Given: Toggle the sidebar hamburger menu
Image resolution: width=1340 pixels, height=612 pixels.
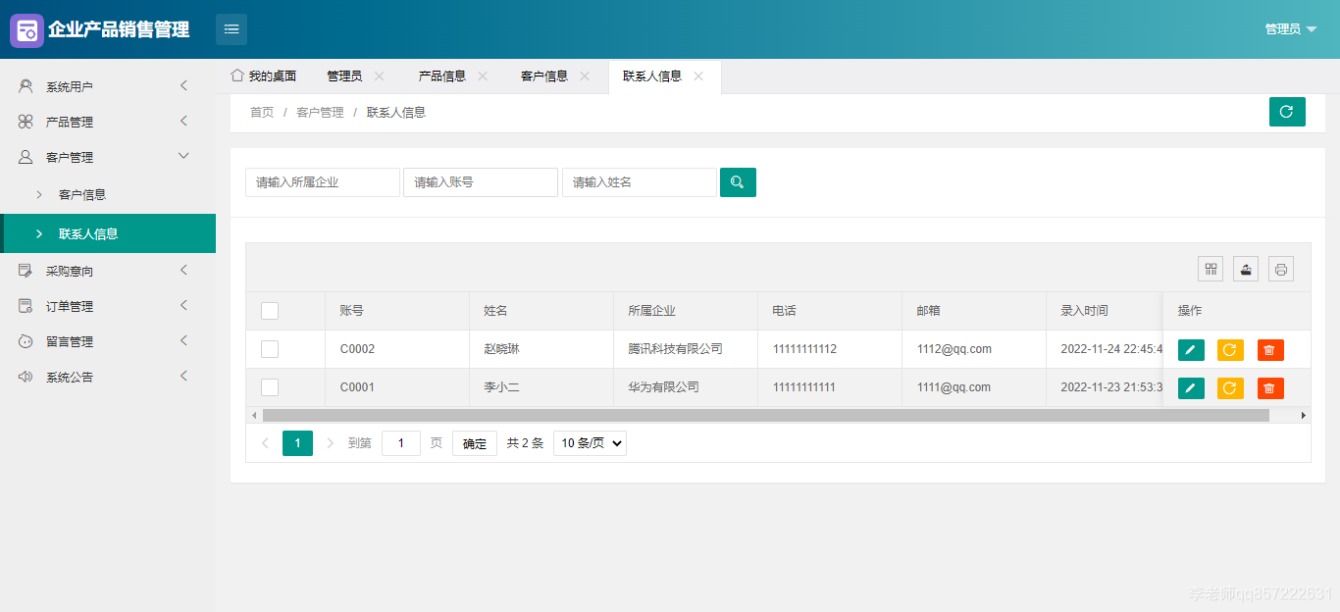Looking at the screenshot, I should [232, 29].
